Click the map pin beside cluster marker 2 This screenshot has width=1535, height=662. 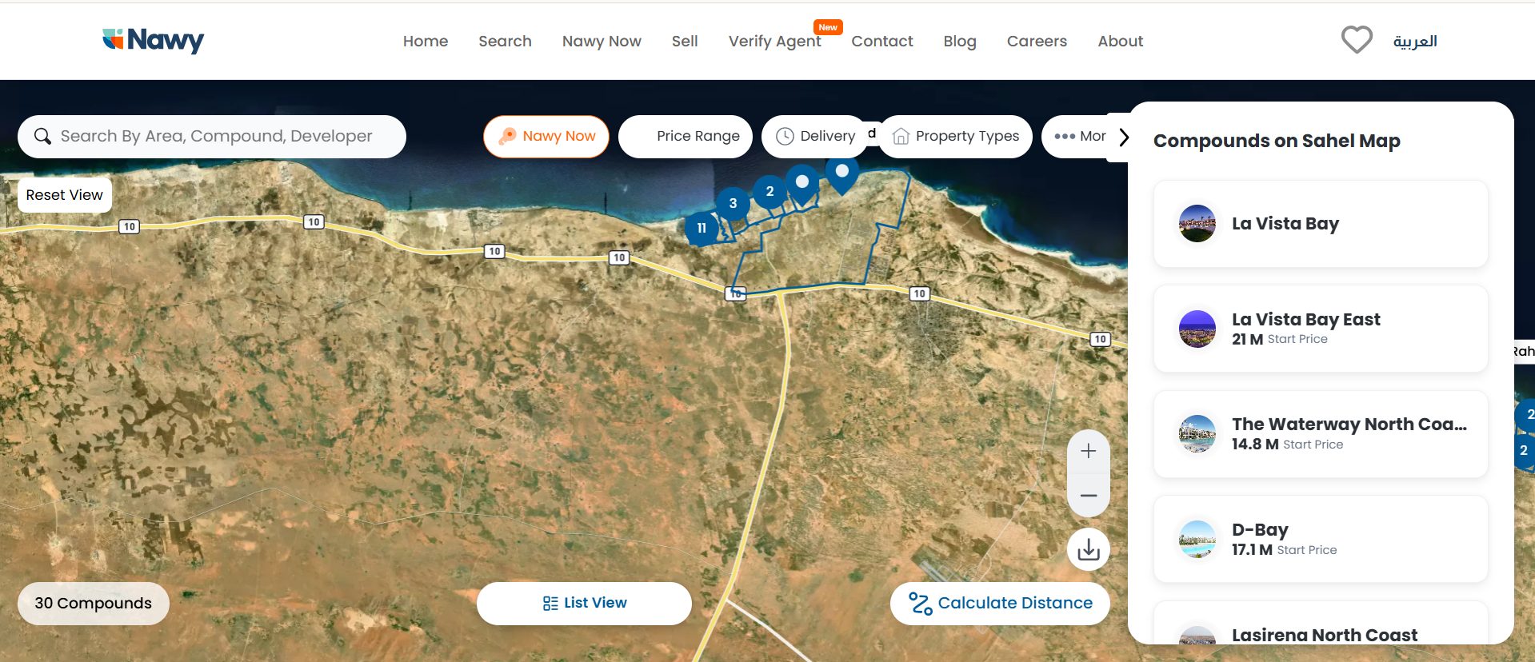(x=801, y=185)
